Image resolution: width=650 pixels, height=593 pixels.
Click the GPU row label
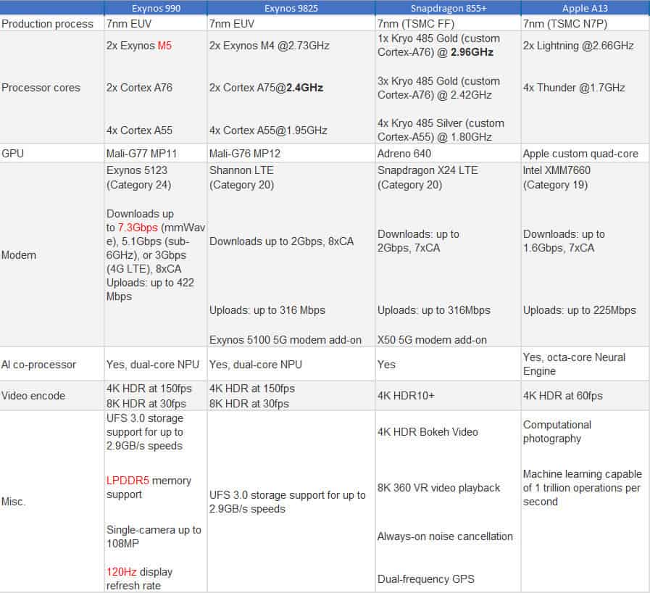(14, 153)
